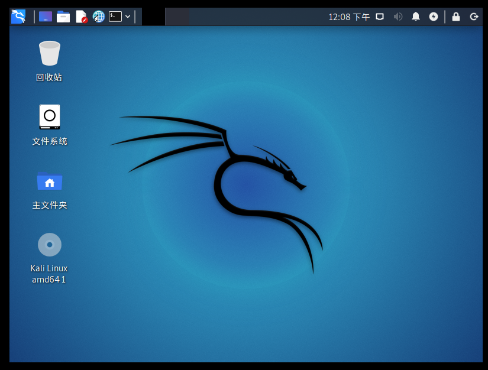
Task: Click the 主文件夹 label text
Action: [x=50, y=205]
